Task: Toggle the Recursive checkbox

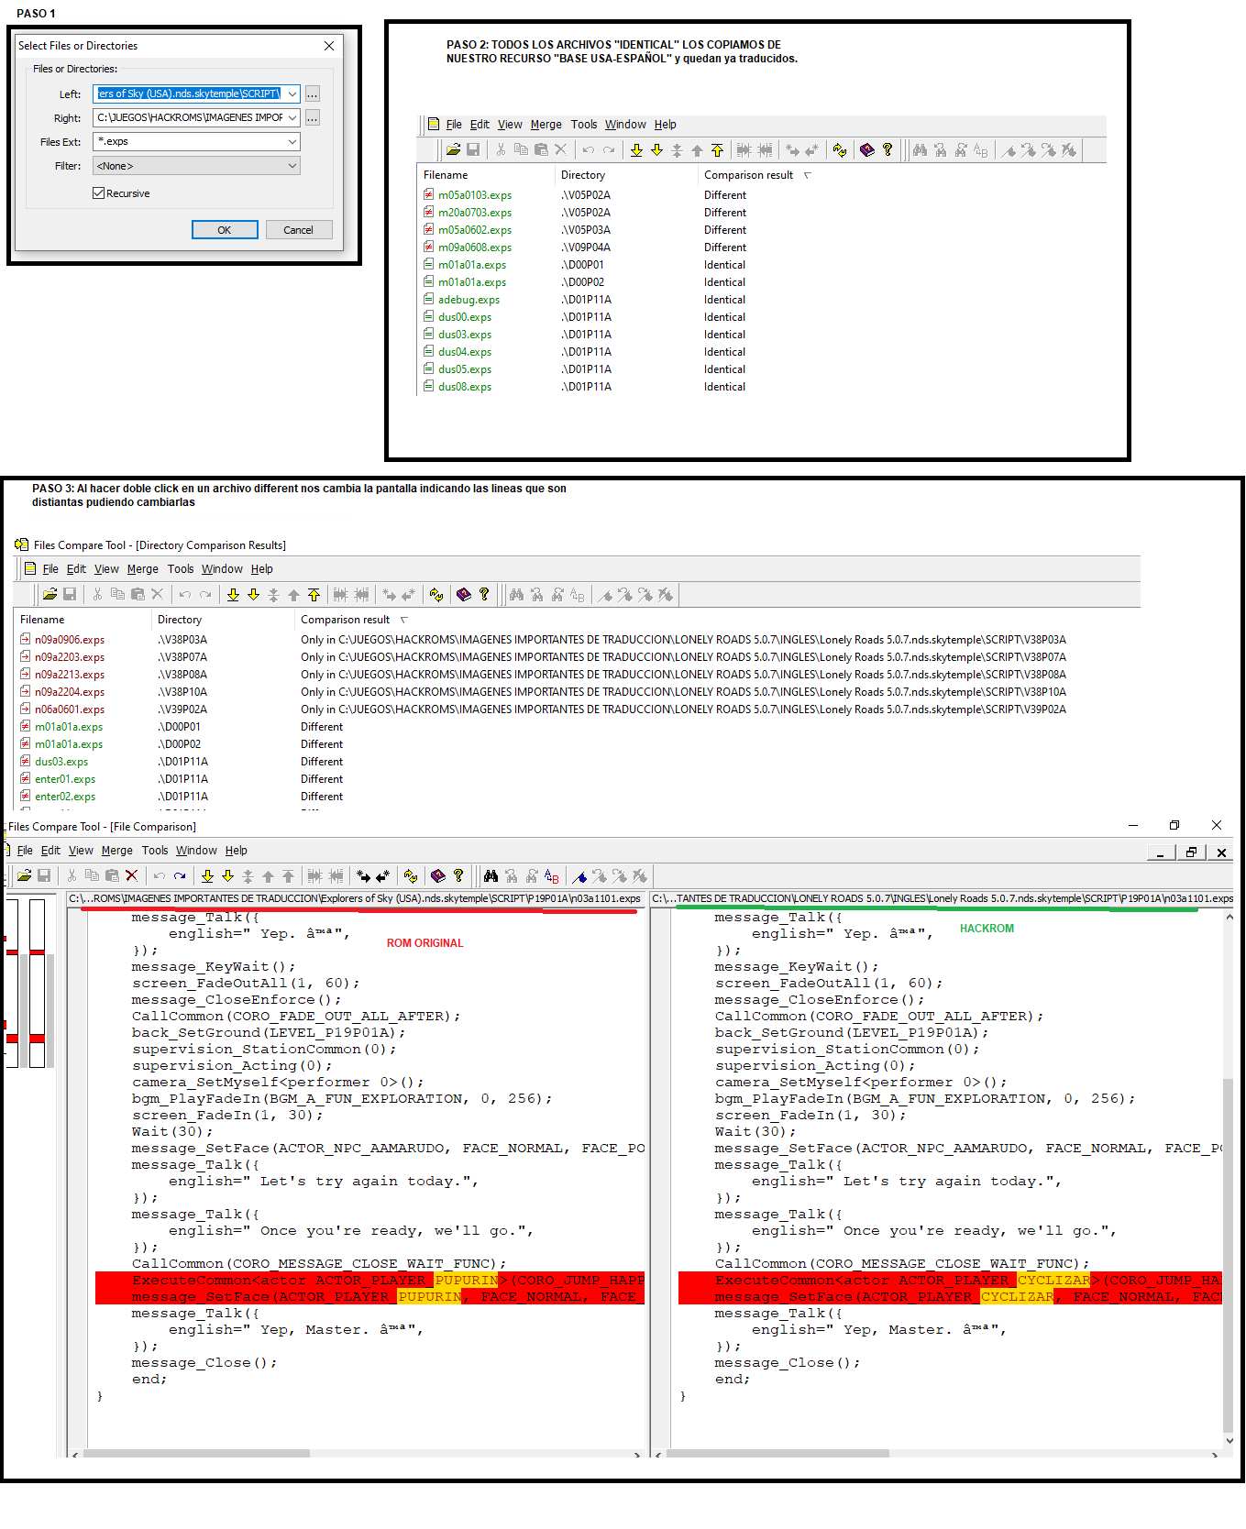Action: coord(98,193)
